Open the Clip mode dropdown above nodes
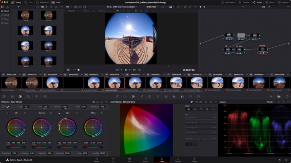The width and height of the screenshot is (291, 163). click(x=264, y=7)
